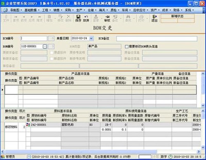Click the horizontal scrollbar left arrow
Image resolution: width=206 pixels, height=160 pixels.
tap(3, 152)
